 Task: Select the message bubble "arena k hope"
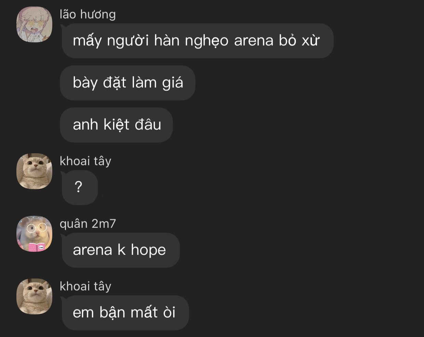click(120, 250)
